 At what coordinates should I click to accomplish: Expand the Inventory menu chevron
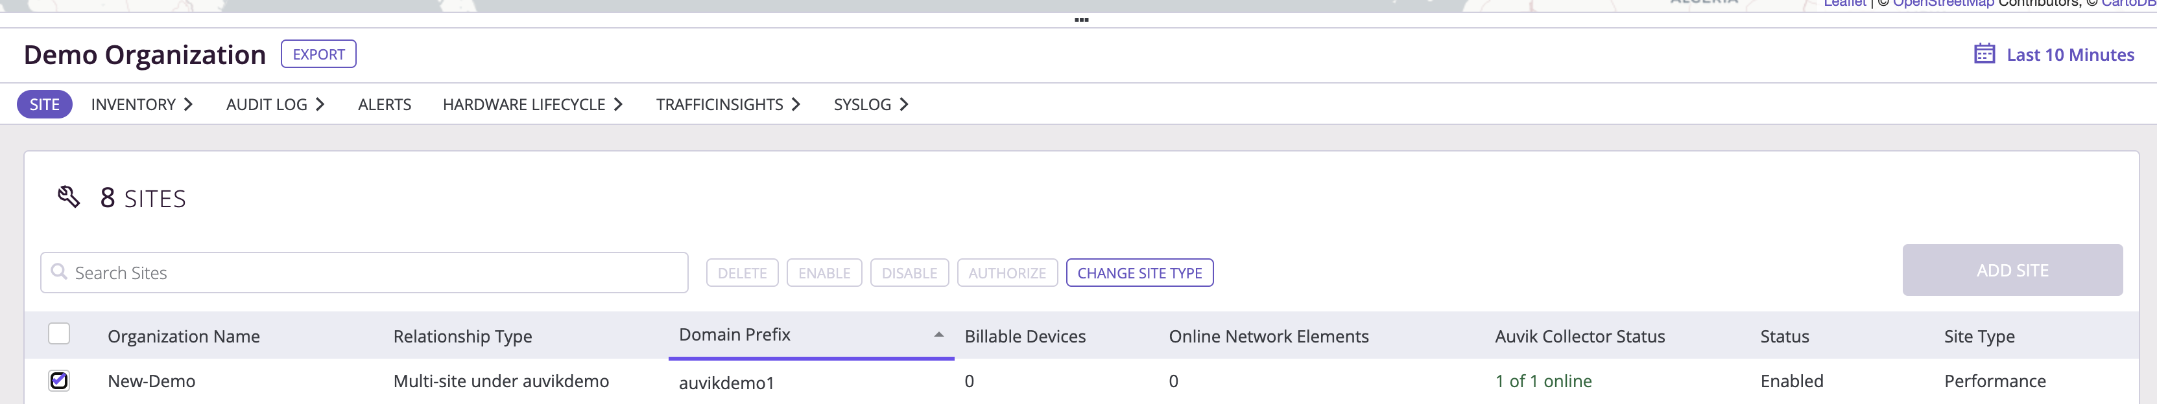(x=189, y=104)
